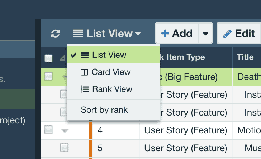Check the row 4 checkbox
The height and width of the screenshot is (159, 261).
pos(48,130)
